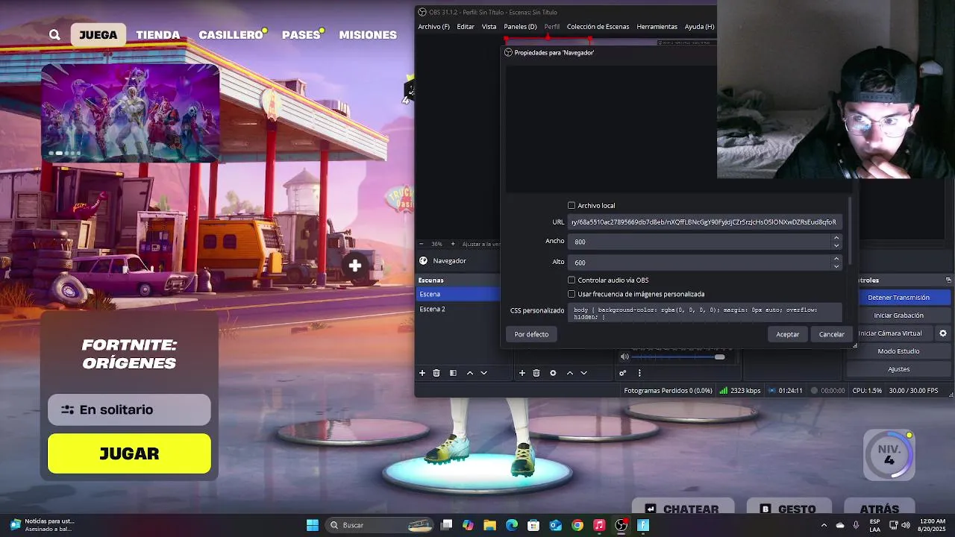The height and width of the screenshot is (537, 955).
Task: Open Outlook from taskbar
Action: (x=555, y=525)
